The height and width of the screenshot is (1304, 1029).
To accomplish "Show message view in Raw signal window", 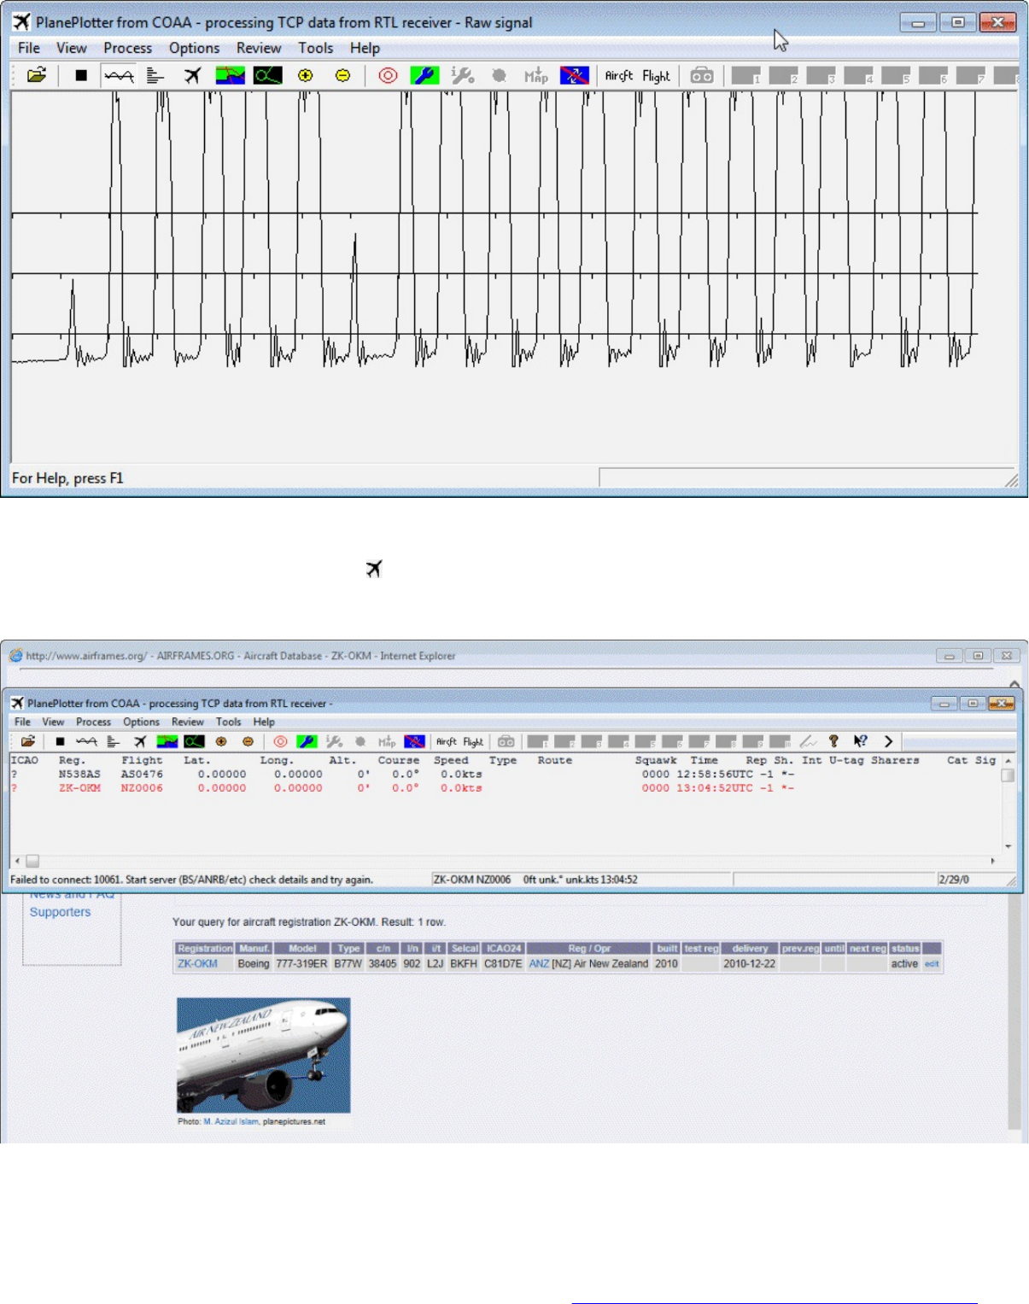I will (155, 75).
